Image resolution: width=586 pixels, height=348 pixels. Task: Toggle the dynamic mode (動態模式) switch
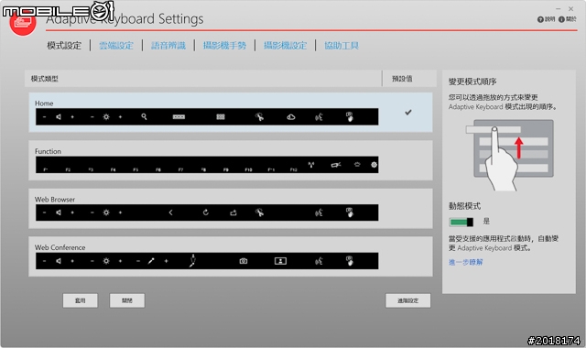[x=461, y=222]
